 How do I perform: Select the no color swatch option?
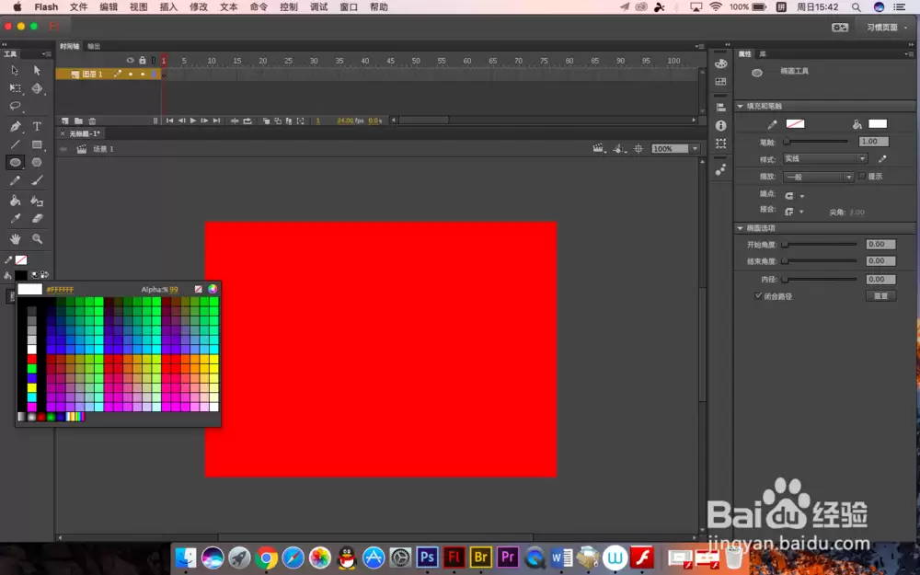(x=199, y=289)
